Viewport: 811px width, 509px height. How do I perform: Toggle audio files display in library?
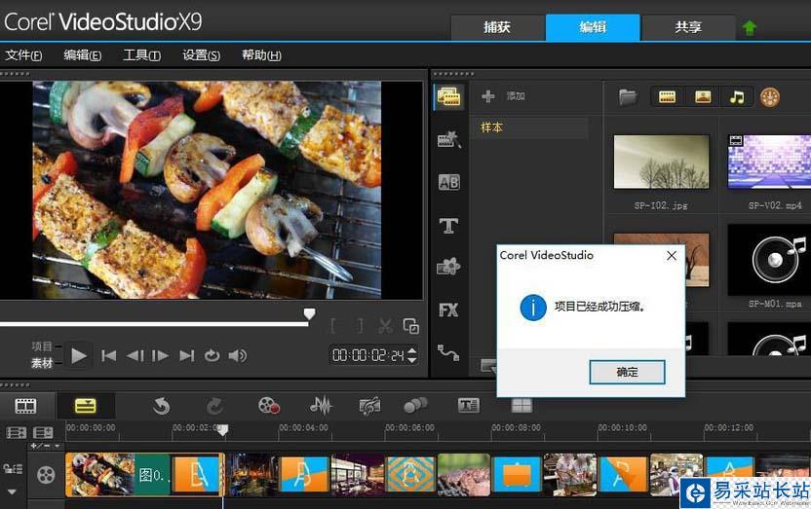click(x=737, y=97)
